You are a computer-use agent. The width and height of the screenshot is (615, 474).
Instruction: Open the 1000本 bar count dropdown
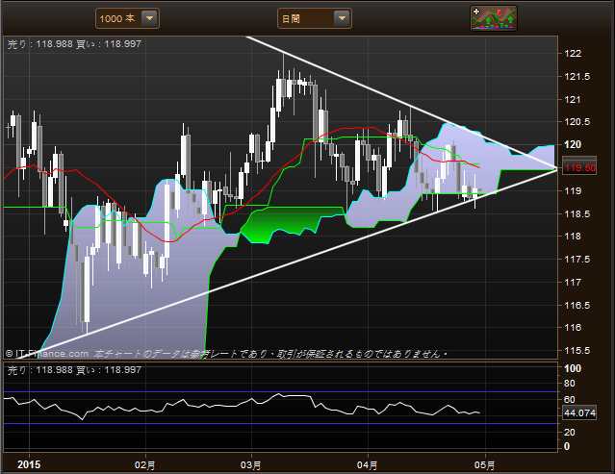[x=127, y=18]
